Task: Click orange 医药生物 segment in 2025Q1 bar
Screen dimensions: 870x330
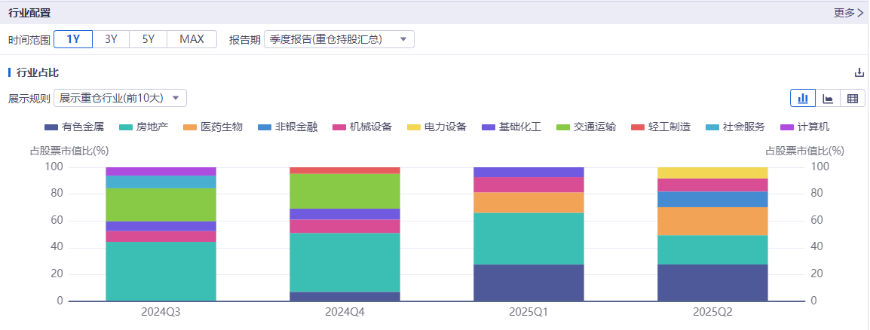Action: click(528, 203)
